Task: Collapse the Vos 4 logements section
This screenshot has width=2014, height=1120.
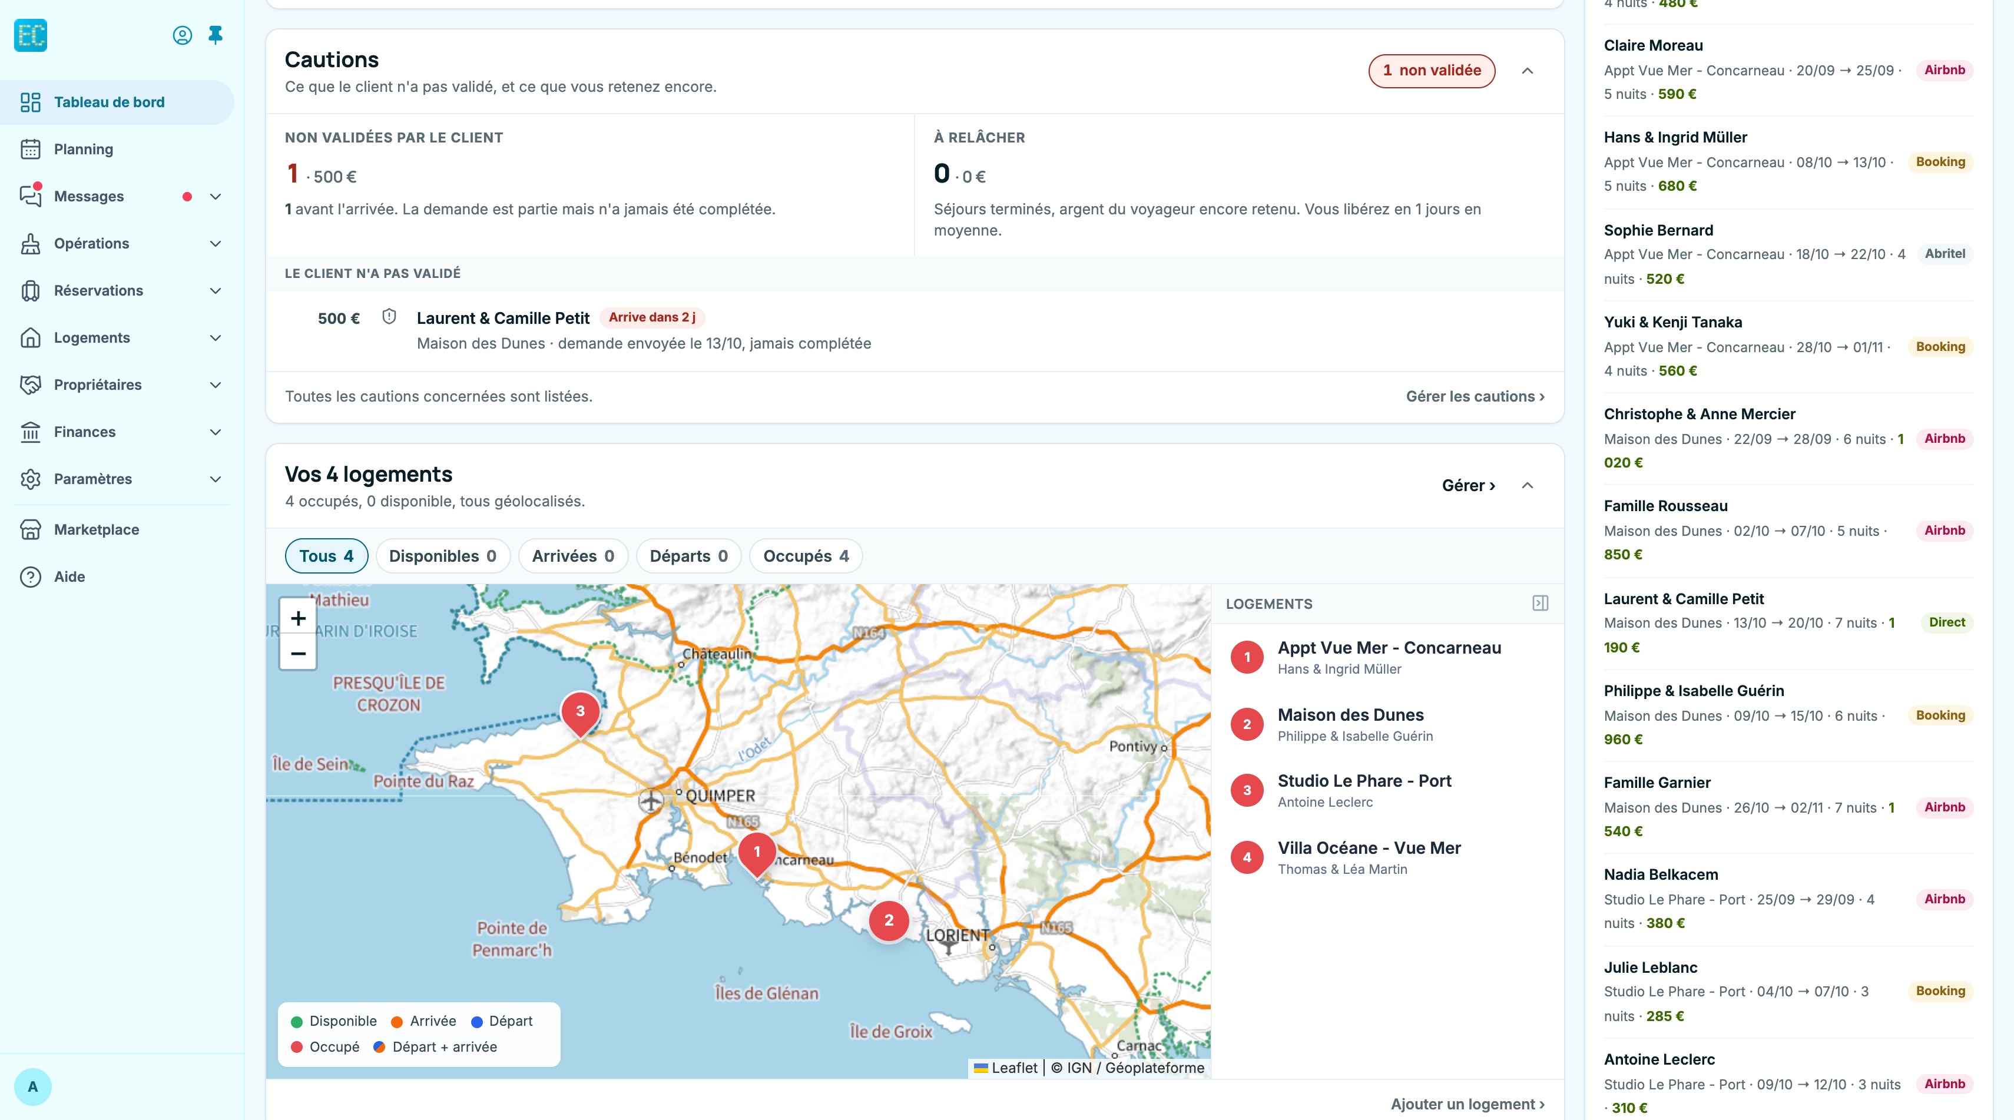Action: pyautogui.click(x=1527, y=485)
